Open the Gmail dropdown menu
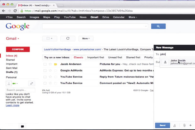 (13, 39)
